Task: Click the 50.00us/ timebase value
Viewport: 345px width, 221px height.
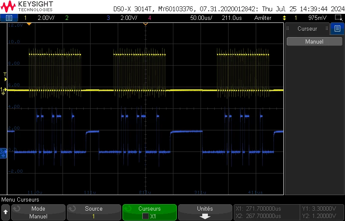Action: coord(201,18)
